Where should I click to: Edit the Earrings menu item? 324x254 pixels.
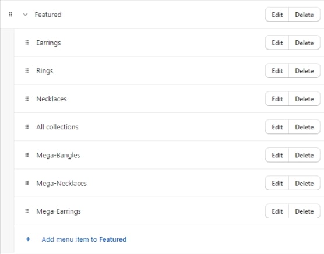pos(277,43)
